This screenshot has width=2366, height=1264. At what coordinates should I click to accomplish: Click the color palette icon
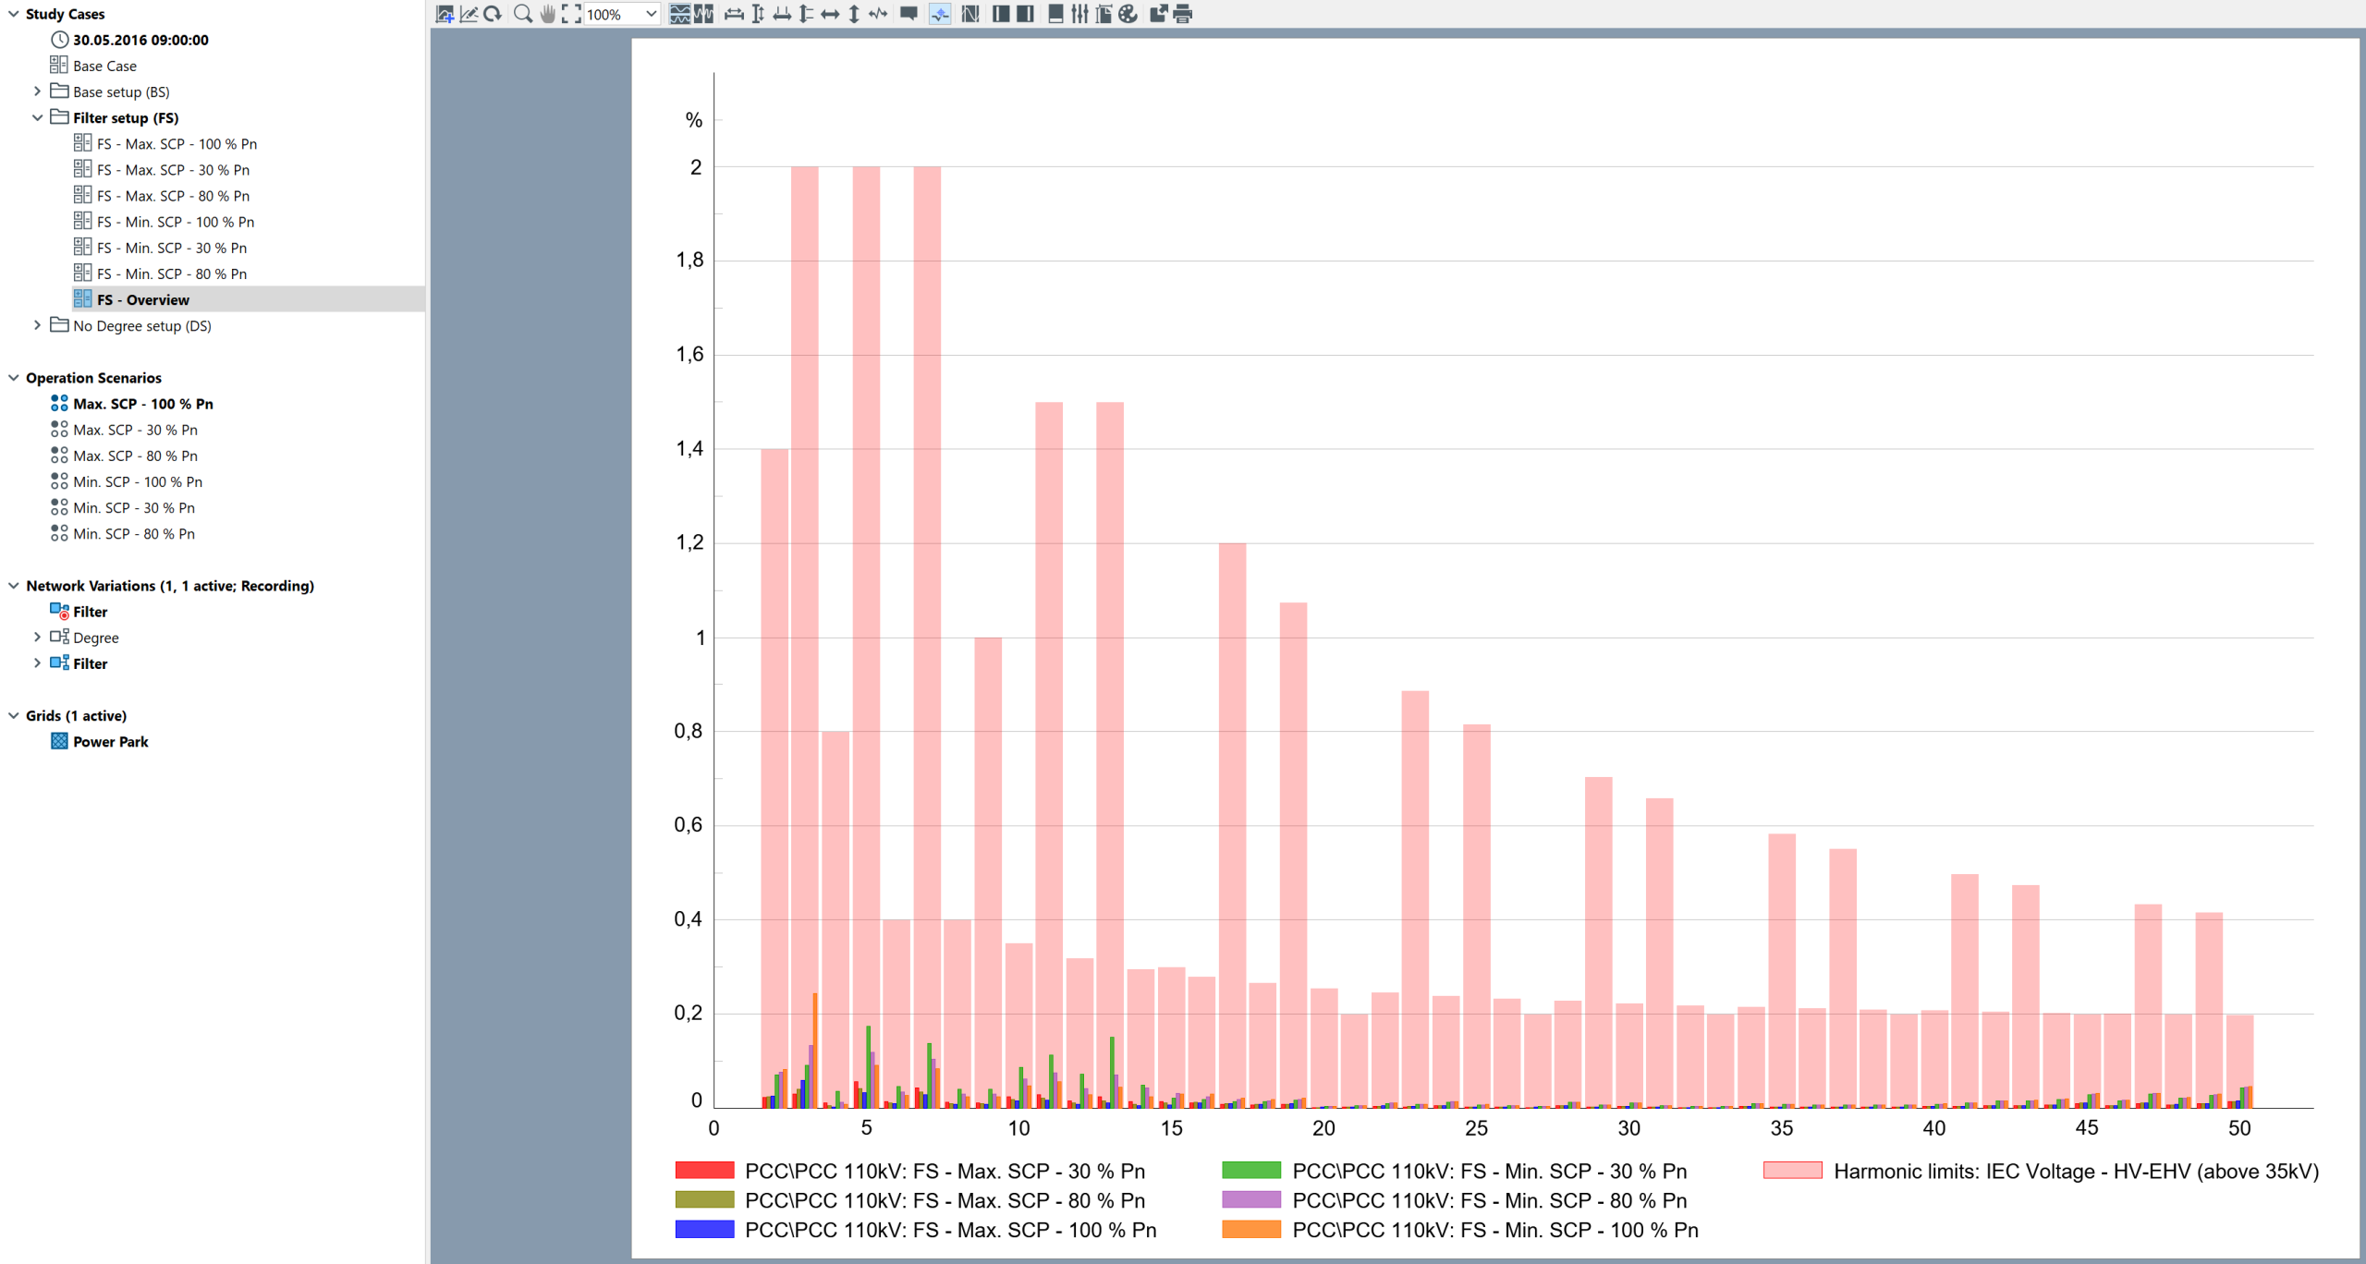(1128, 14)
